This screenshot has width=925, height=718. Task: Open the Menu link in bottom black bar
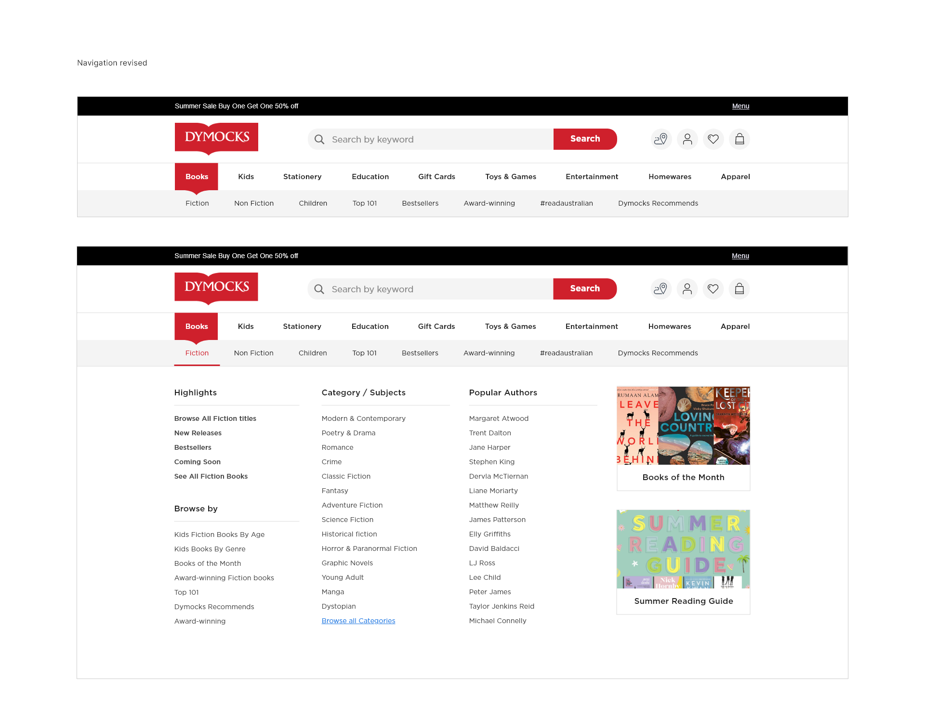tap(740, 256)
